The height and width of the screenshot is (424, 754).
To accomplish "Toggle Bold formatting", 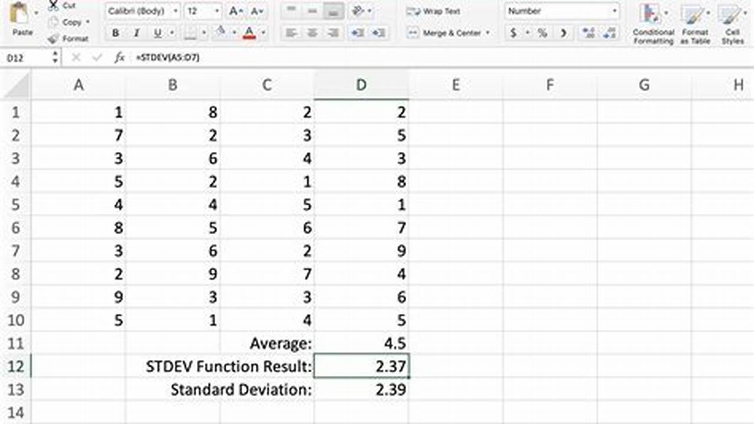I will tap(116, 33).
